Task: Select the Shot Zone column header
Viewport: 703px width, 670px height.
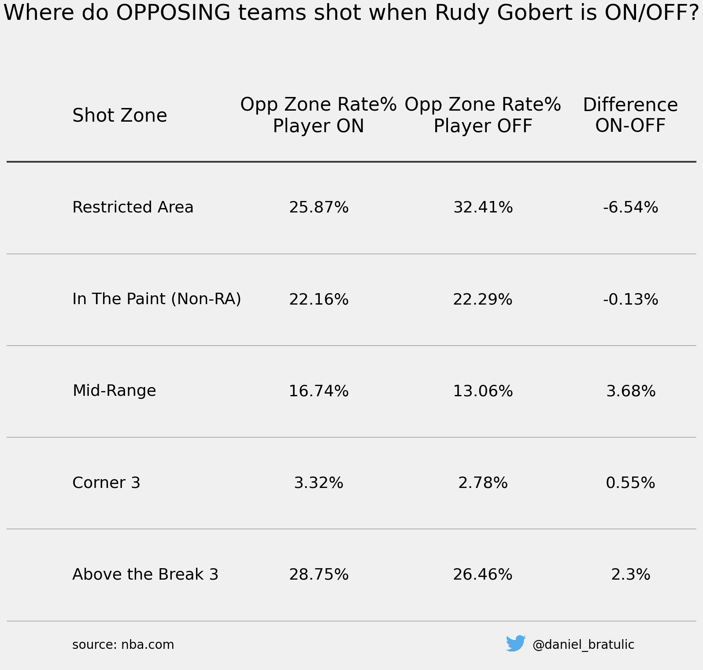Action: click(120, 115)
